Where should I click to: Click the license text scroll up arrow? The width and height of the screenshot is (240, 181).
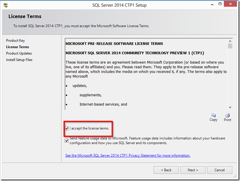(230, 41)
